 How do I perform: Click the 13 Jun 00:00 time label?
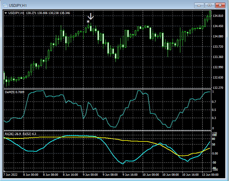[211, 175]
